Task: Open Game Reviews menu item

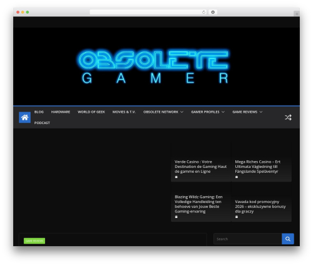Action: (x=245, y=112)
